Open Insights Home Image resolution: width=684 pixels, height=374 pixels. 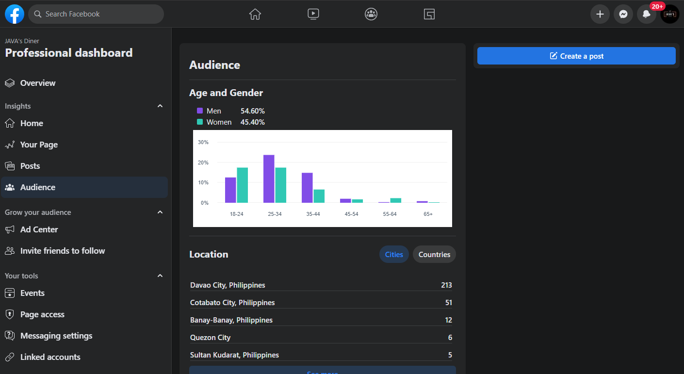pos(84,123)
